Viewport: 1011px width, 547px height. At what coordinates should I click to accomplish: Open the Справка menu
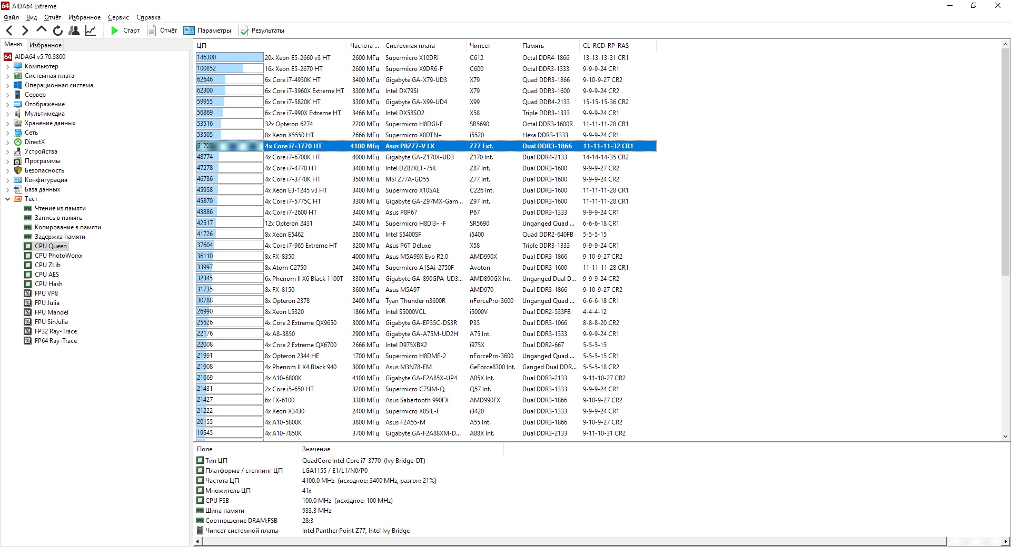(x=148, y=17)
